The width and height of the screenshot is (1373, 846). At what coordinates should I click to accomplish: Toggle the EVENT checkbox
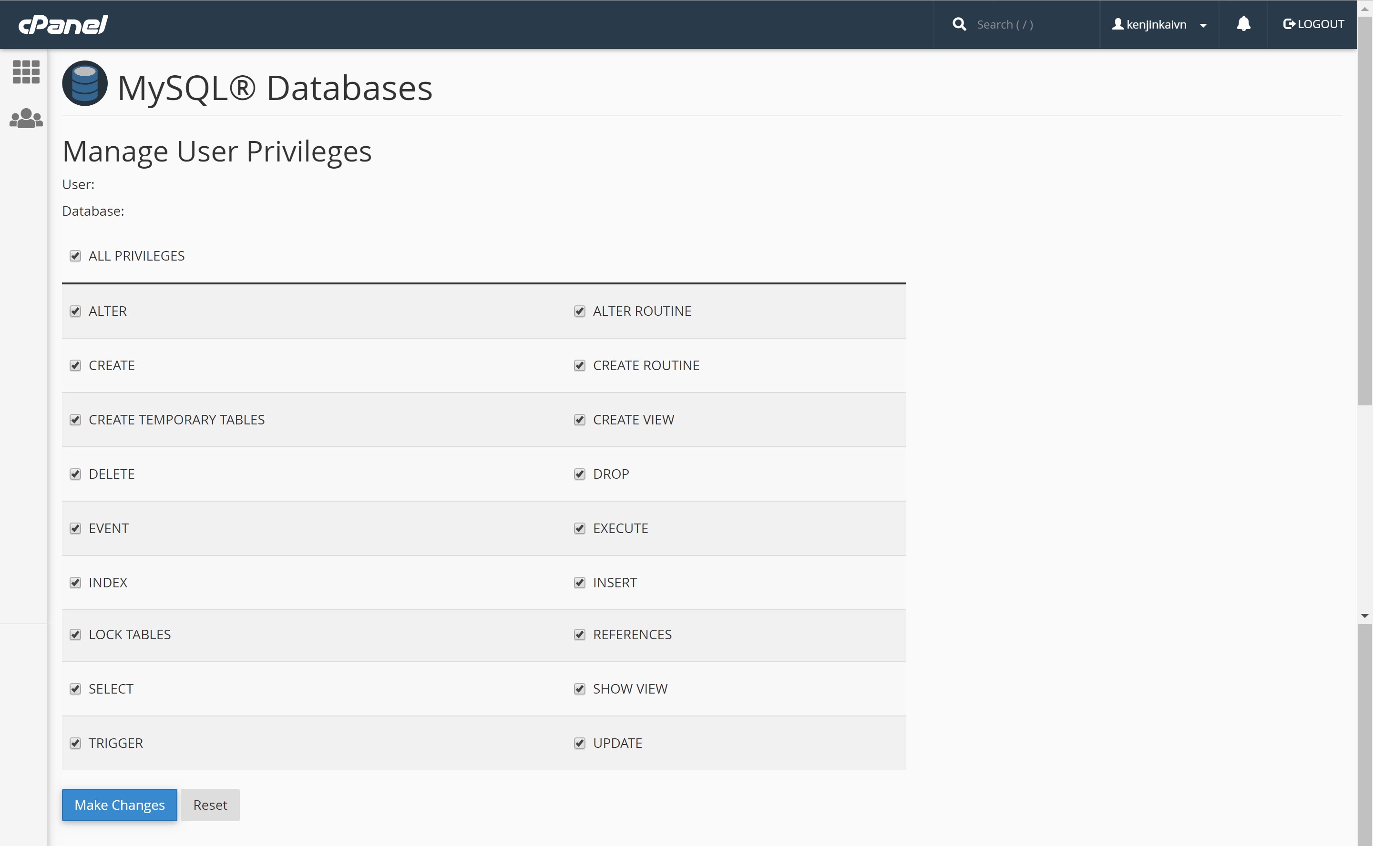click(75, 528)
